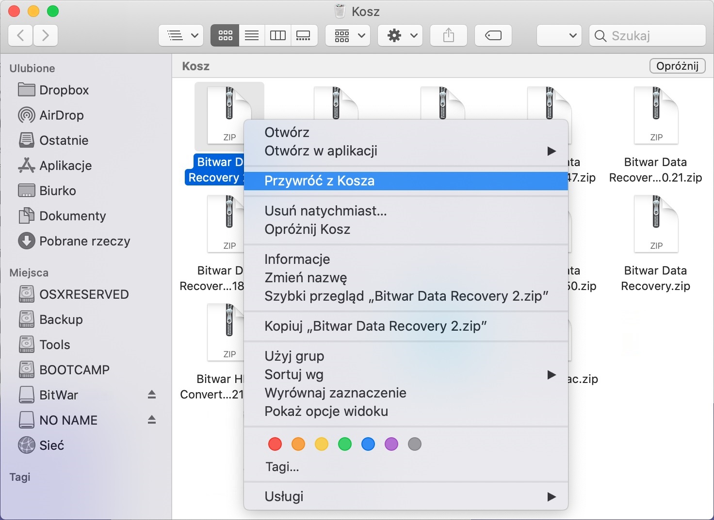714x520 pixels.
Task: Click the Edit Tags toolbar icon
Action: pos(493,35)
